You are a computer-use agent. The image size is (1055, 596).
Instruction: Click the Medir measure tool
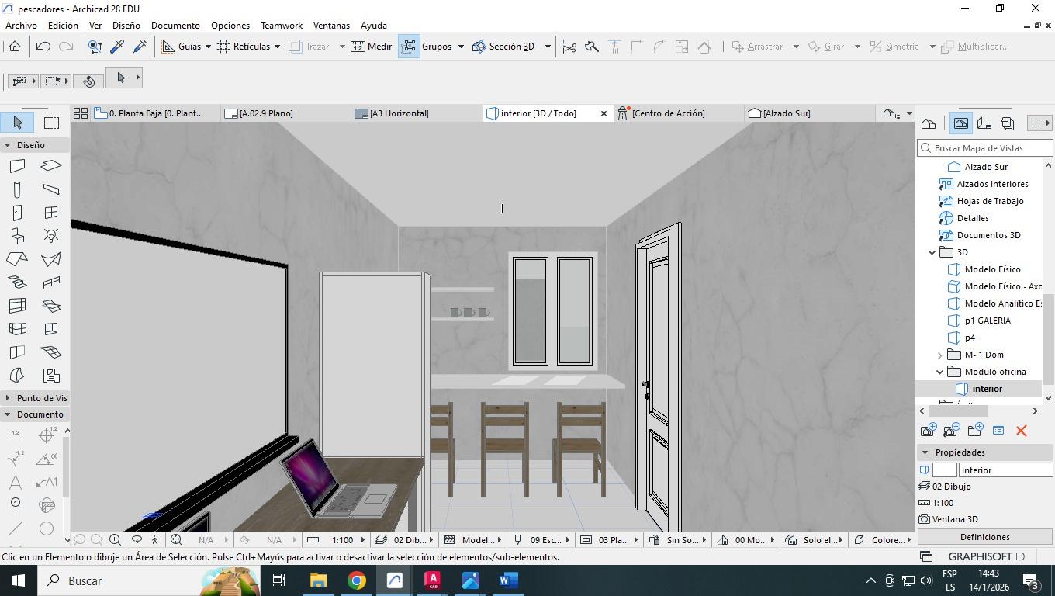point(372,47)
